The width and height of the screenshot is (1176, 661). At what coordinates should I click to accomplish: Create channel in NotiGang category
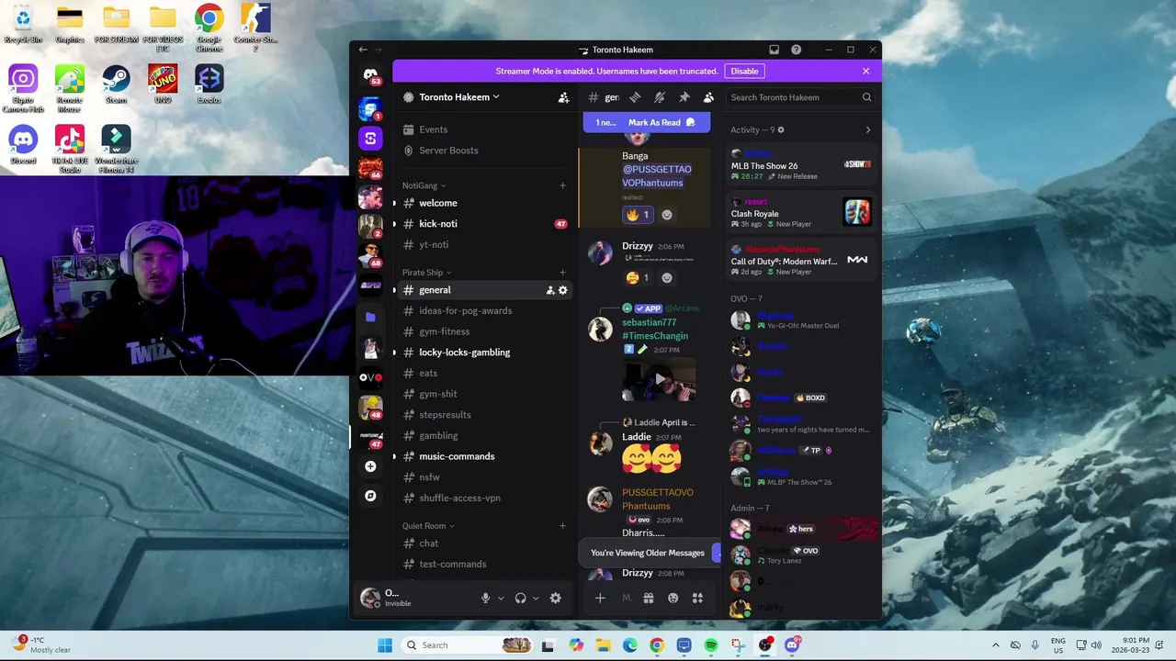[563, 185]
